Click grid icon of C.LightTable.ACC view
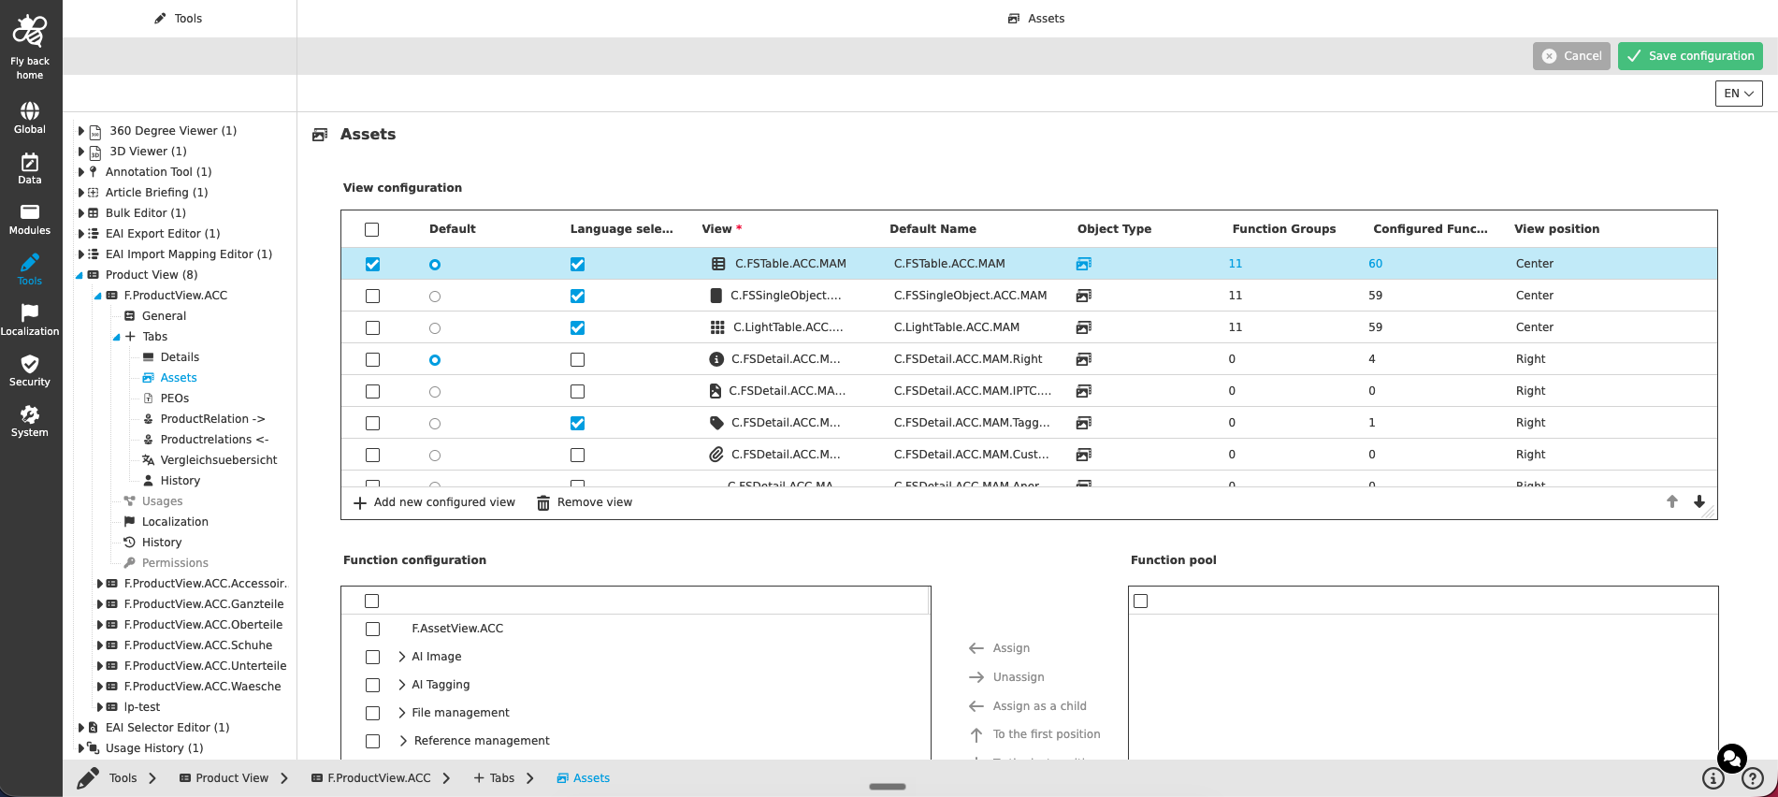The height and width of the screenshot is (797, 1778). pos(717,327)
